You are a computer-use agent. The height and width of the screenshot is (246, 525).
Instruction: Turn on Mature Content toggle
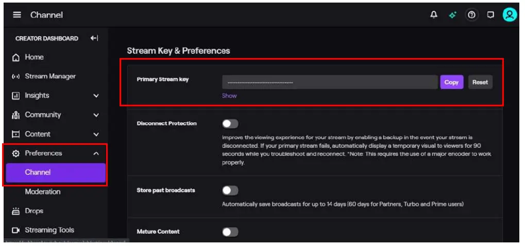click(x=230, y=232)
